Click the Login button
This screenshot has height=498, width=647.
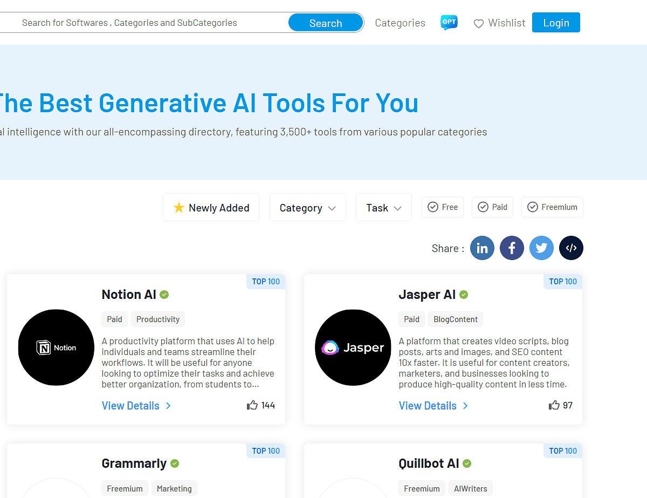coord(556,22)
